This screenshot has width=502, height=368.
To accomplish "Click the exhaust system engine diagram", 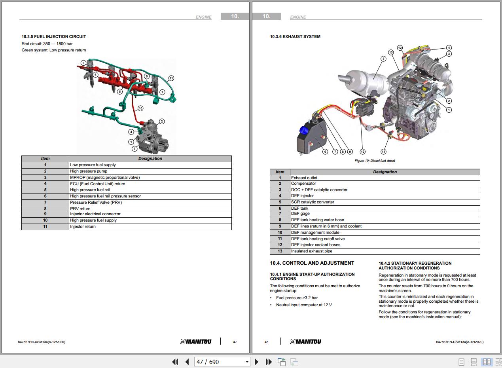I will (x=375, y=100).
